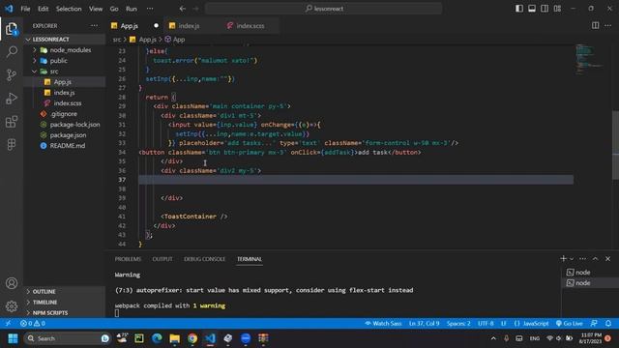Switch to the index.scss editor tab
This screenshot has height=348, width=619.
coord(251,26)
